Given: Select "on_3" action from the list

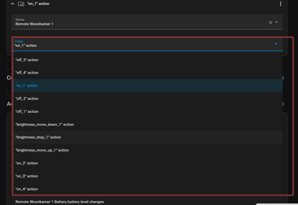Looking at the screenshot, I should coord(148,176).
